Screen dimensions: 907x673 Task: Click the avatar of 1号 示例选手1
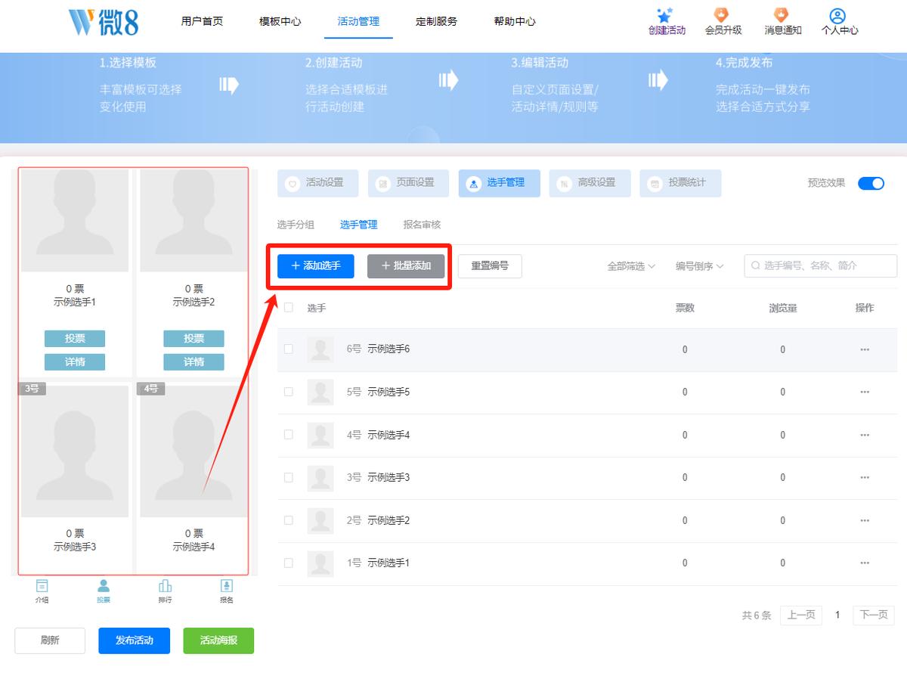(x=320, y=563)
